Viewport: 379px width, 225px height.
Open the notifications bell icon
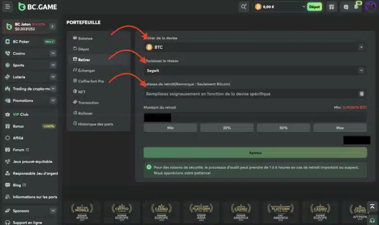[x=356, y=7]
